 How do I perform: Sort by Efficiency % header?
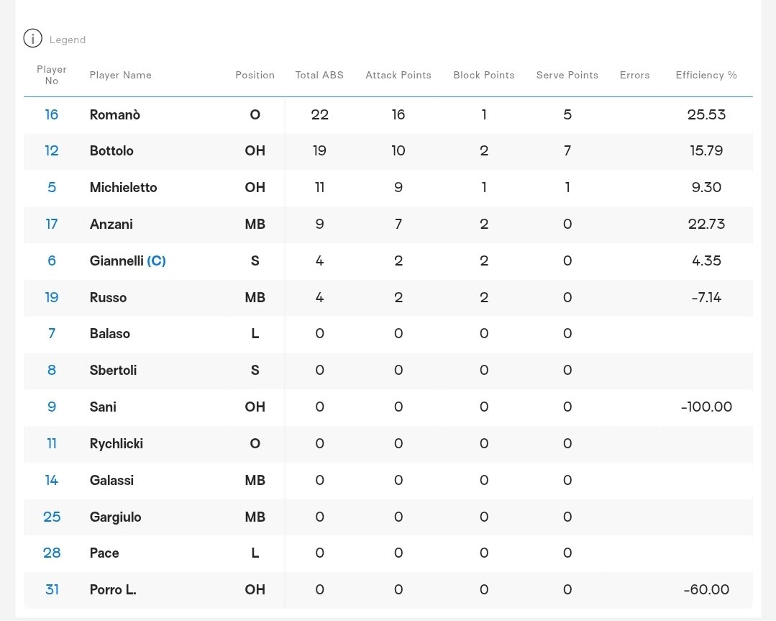point(706,75)
